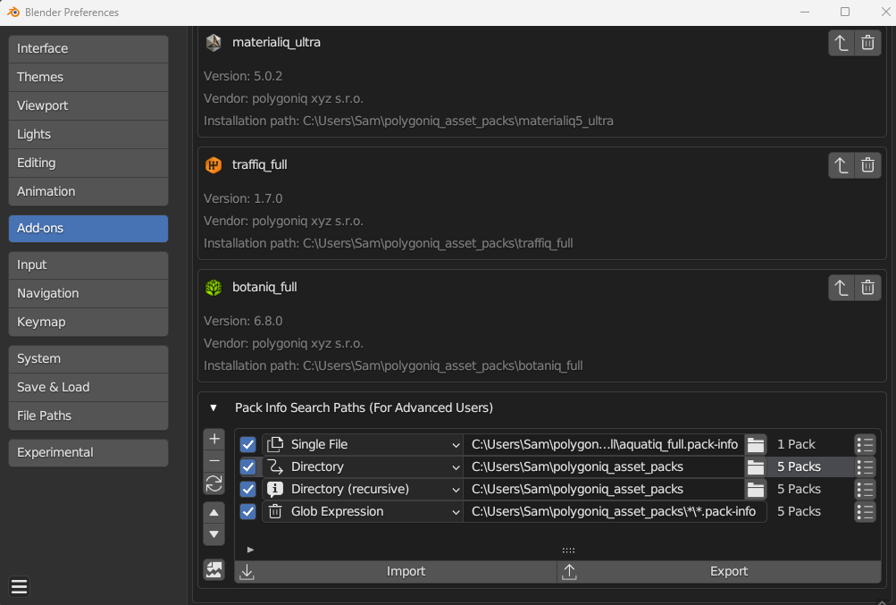Image resolution: width=896 pixels, height=605 pixels.
Task: Browse folder for Directory (recursive) path row
Action: click(756, 490)
